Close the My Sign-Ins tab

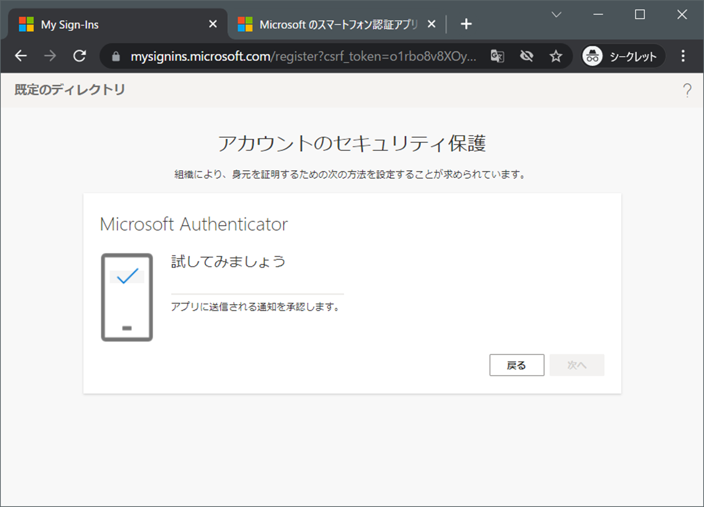pyautogui.click(x=213, y=24)
